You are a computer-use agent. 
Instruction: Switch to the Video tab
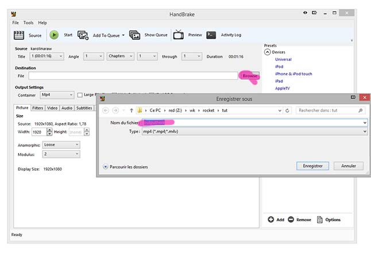click(52, 108)
